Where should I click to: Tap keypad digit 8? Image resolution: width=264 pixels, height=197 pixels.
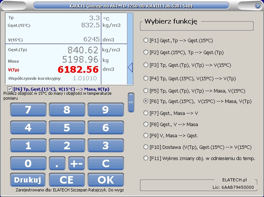click(67, 110)
